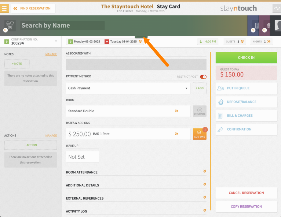
Task: Open confirmation number 100294 dropdown
Action: [x=56, y=41]
